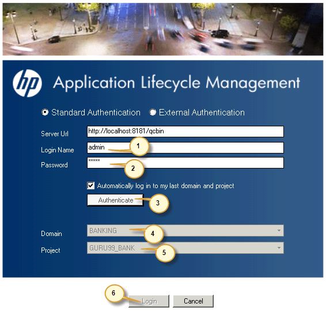
Task: Select Standard Authentication radio button
Action: click(x=45, y=113)
